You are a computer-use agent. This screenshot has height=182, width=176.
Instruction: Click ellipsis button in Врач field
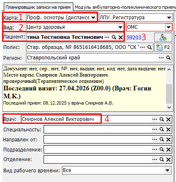(x=155, y=119)
